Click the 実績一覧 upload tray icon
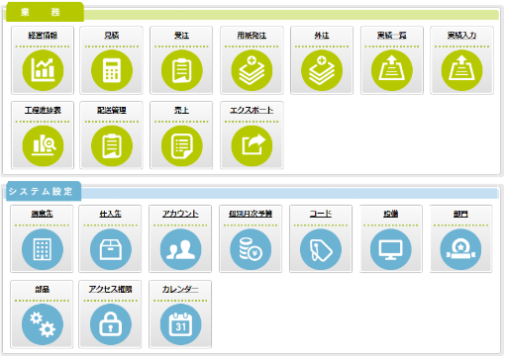Screen dimensions: 505x357 (x=391, y=70)
